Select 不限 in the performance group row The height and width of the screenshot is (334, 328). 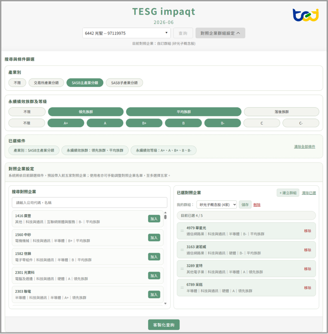pos(27,112)
